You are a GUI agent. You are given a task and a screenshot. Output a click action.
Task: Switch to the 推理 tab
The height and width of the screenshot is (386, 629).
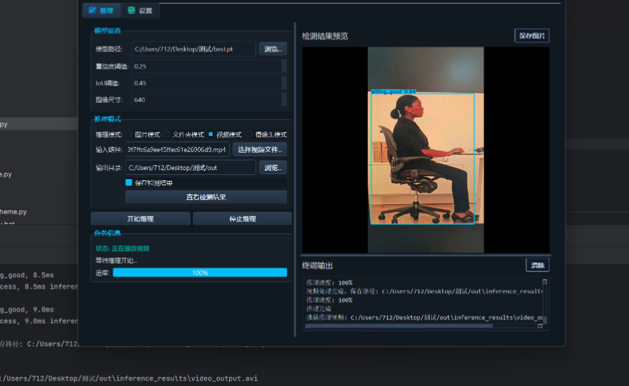pos(101,10)
